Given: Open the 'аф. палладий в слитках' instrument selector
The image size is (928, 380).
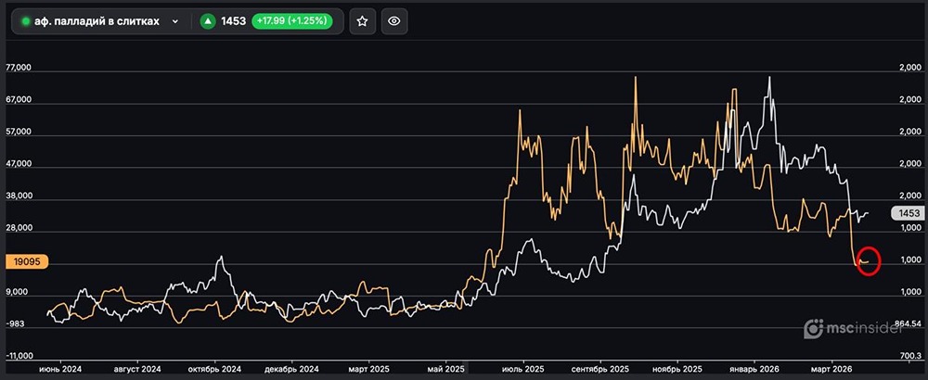Looking at the screenshot, I should point(102,21).
